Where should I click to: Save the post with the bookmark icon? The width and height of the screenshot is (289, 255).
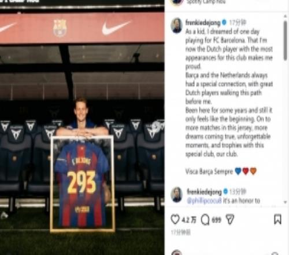tap(277, 220)
